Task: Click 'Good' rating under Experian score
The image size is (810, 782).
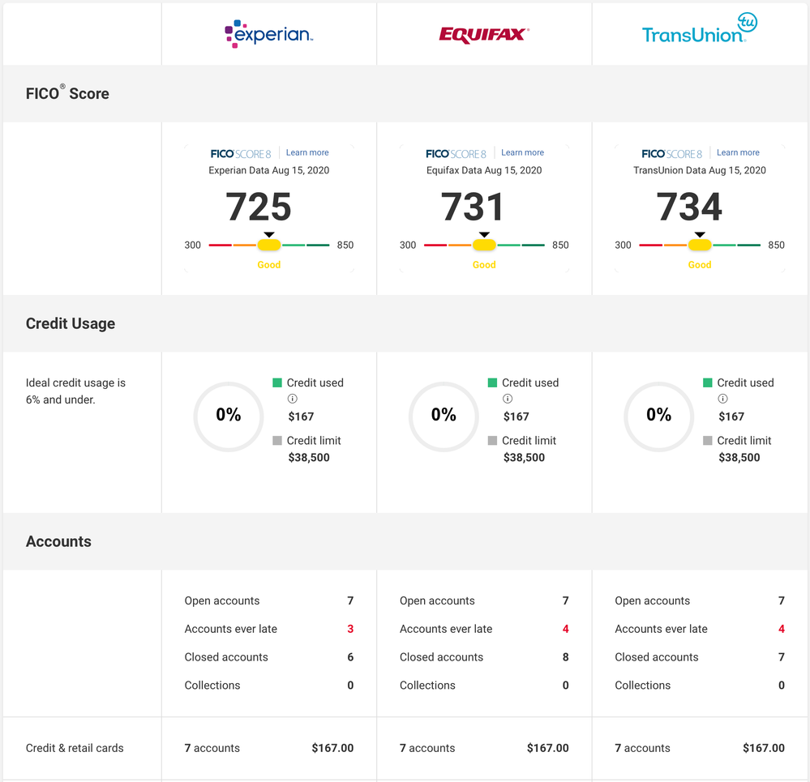Action: tap(269, 265)
